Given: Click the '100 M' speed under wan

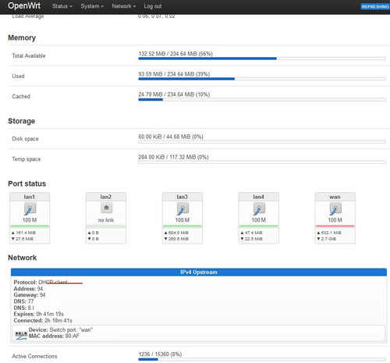Looking at the screenshot, I should [335, 220].
